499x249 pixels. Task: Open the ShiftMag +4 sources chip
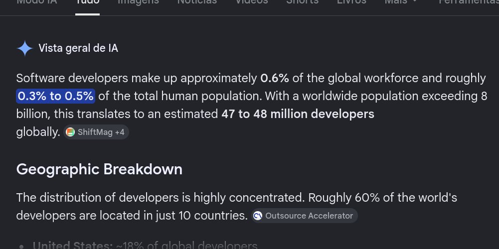[96, 132]
